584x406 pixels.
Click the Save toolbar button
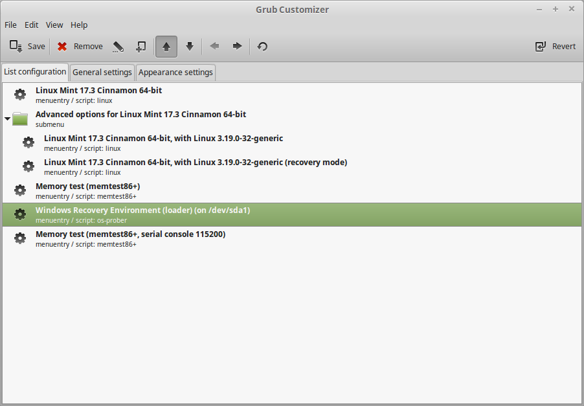[27, 47]
